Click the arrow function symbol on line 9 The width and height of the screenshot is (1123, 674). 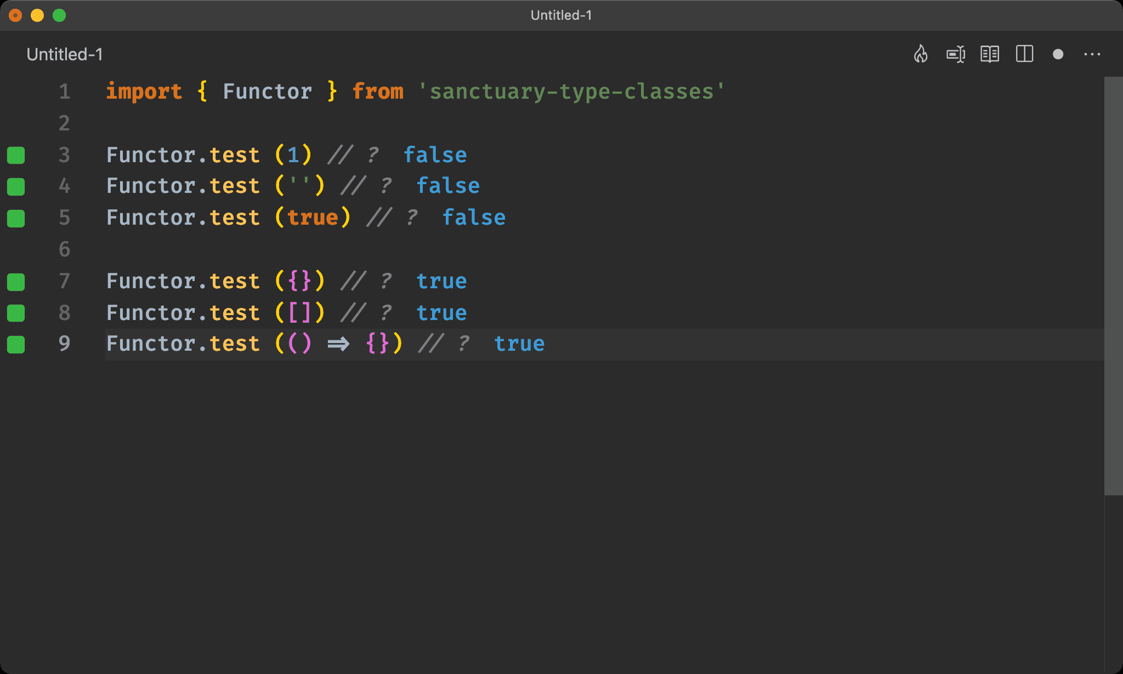click(338, 344)
